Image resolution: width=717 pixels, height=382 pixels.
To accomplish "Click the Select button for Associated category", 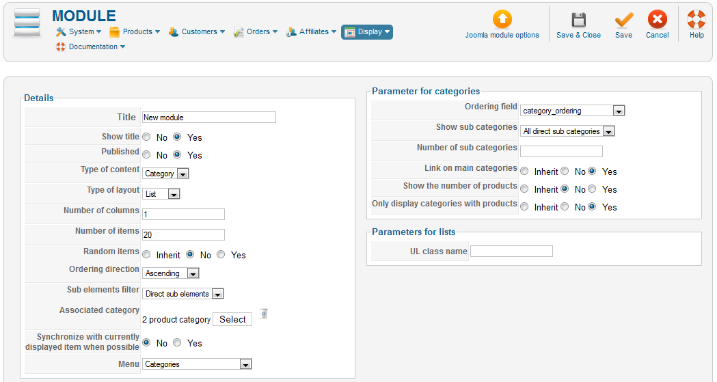I will [232, 319].
